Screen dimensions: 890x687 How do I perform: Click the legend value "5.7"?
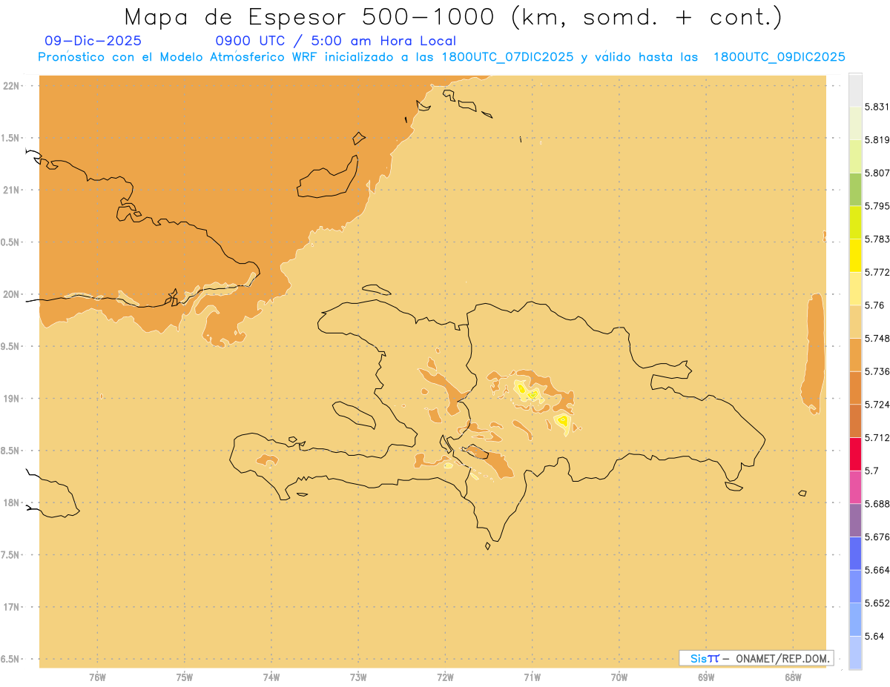(871, 471)
